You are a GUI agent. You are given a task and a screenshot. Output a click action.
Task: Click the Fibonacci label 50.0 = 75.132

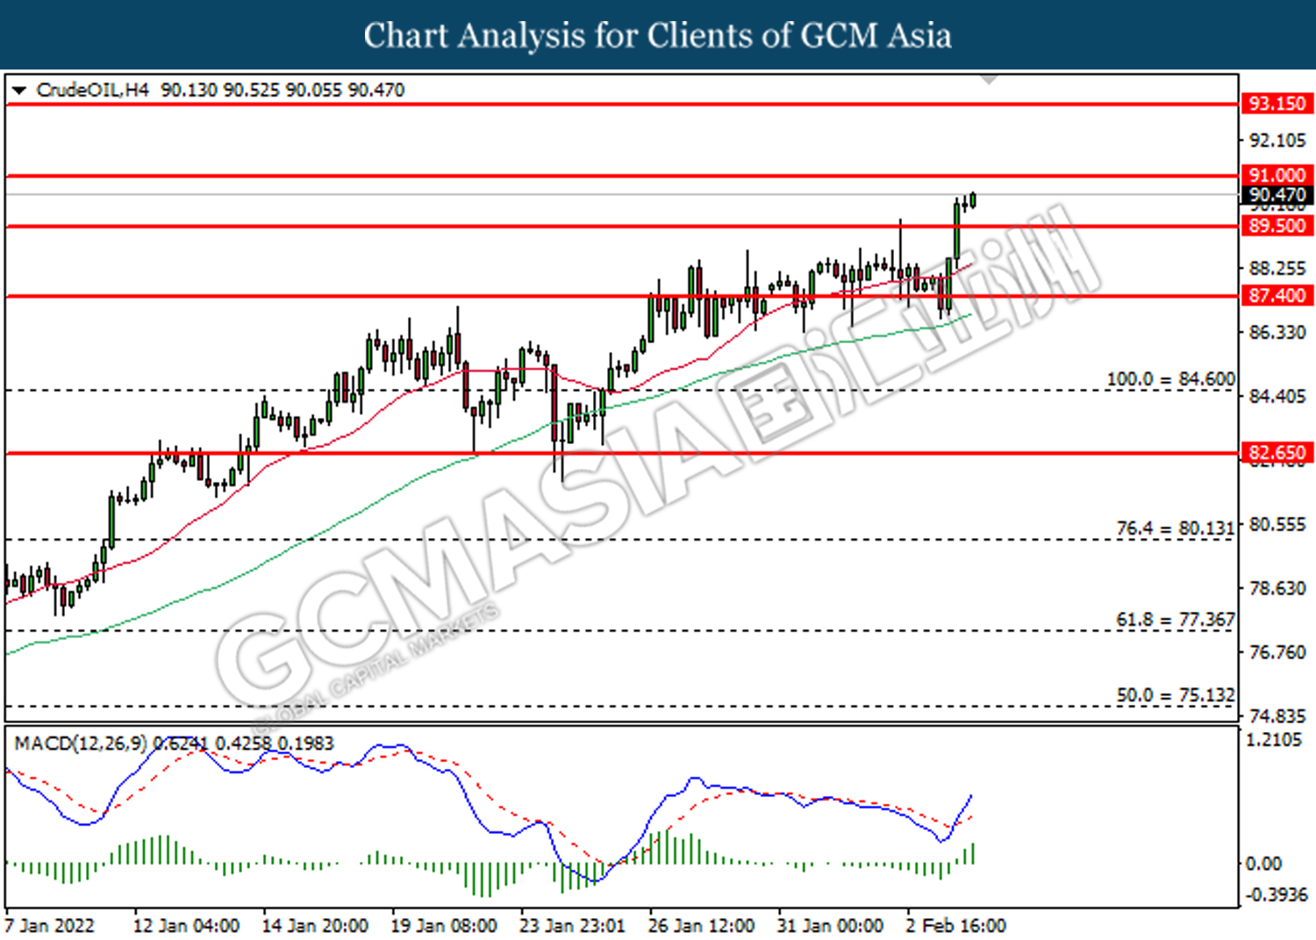(1175, 695)
